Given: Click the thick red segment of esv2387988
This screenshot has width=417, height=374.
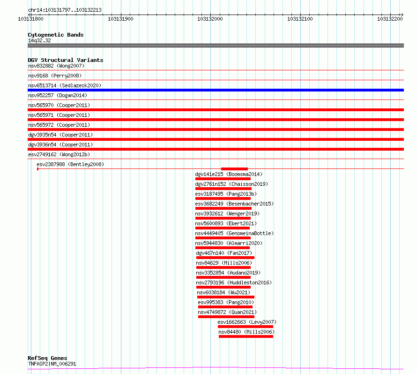Looking at the screenshot, I should point(234,169).
